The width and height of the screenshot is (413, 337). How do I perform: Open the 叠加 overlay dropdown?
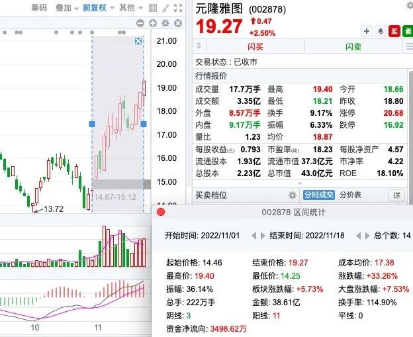click(x=66, y=8)
